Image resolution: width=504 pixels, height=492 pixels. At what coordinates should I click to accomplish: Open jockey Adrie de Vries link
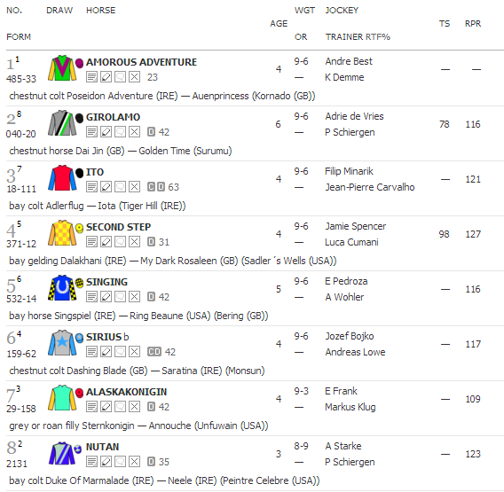[x=354, y=116]
